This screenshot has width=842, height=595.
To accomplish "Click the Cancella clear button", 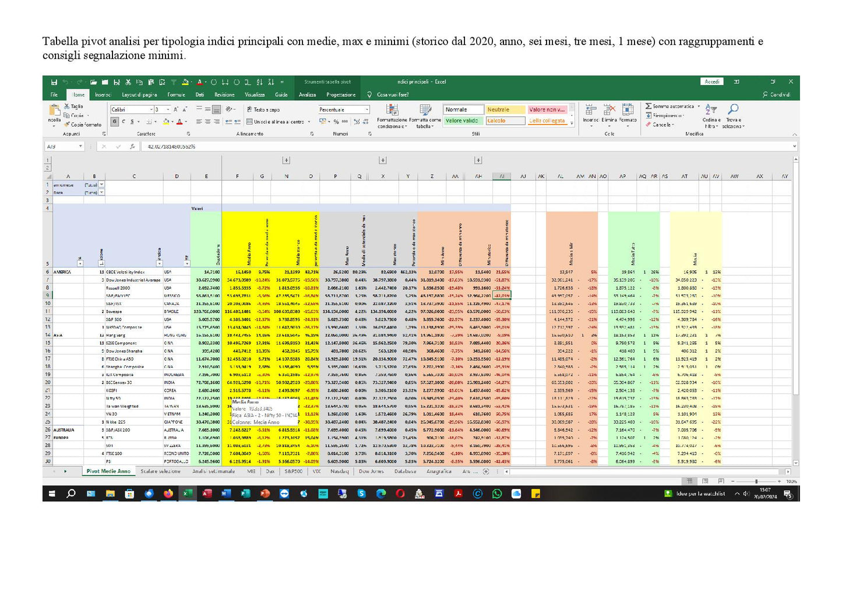I will click(660, 125).
